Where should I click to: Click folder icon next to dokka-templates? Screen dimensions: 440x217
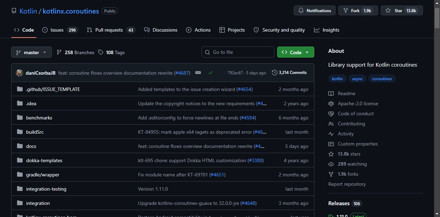click(x=20, y=160)
